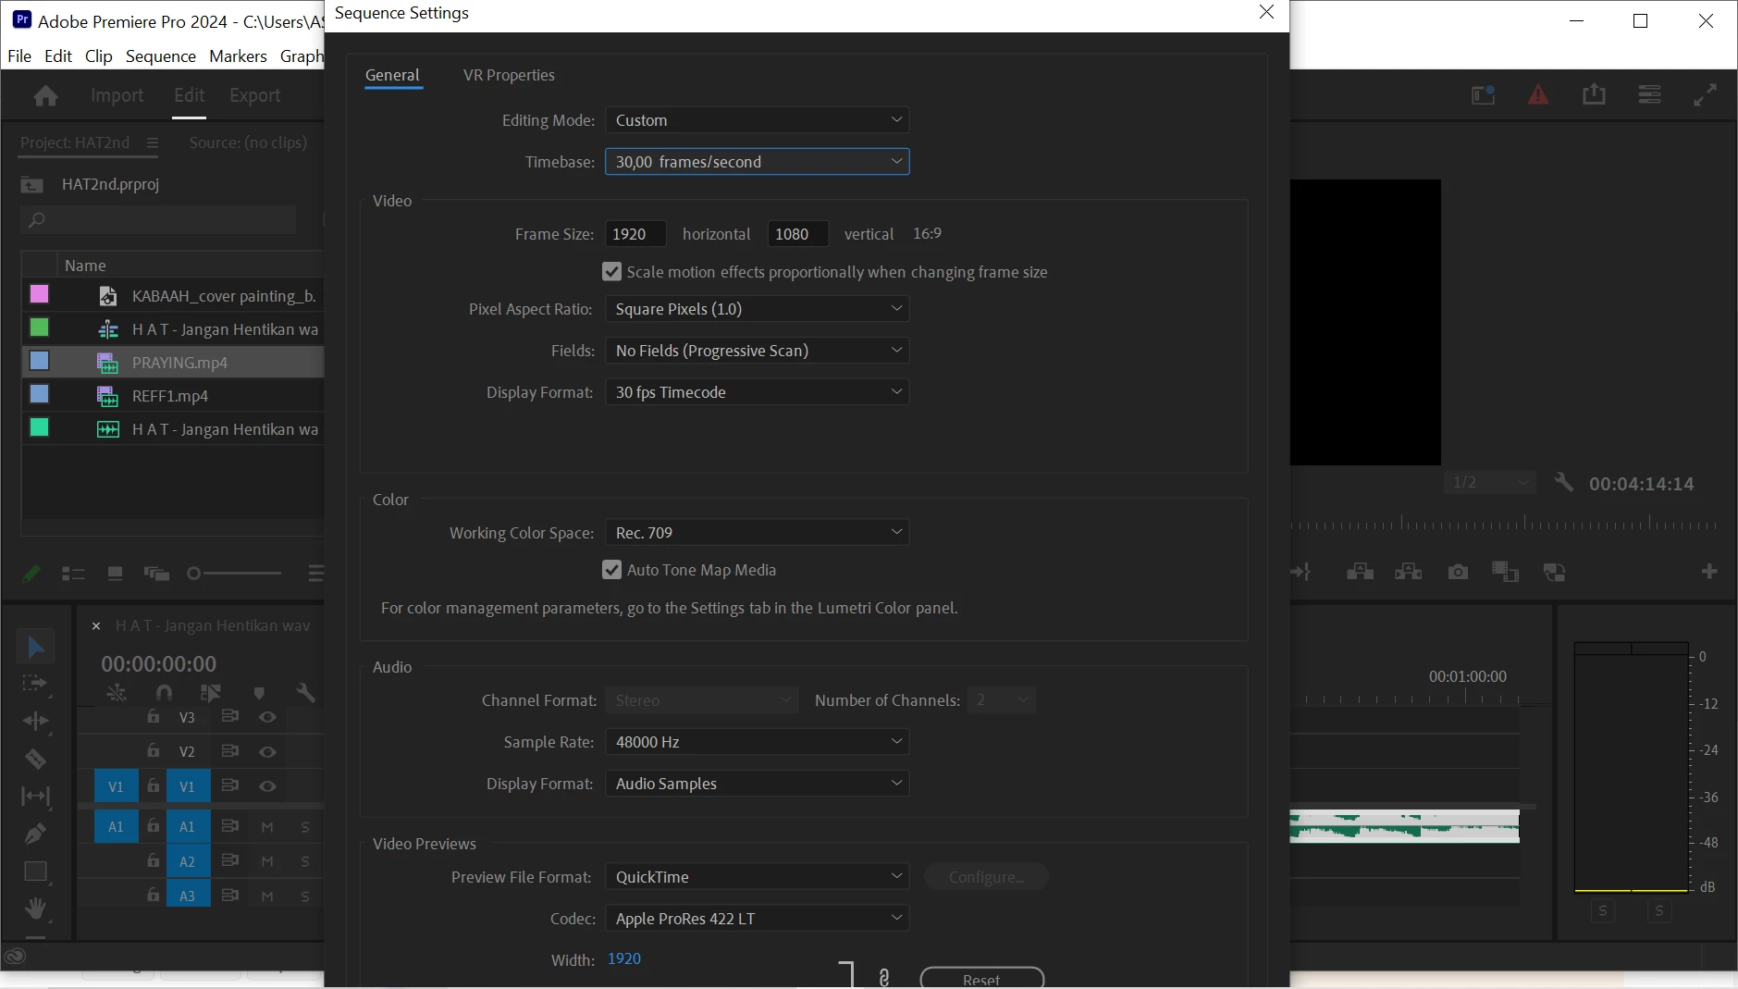
Task: Click the Home icon in Premiere workspace bar
Action: [45, 95]
